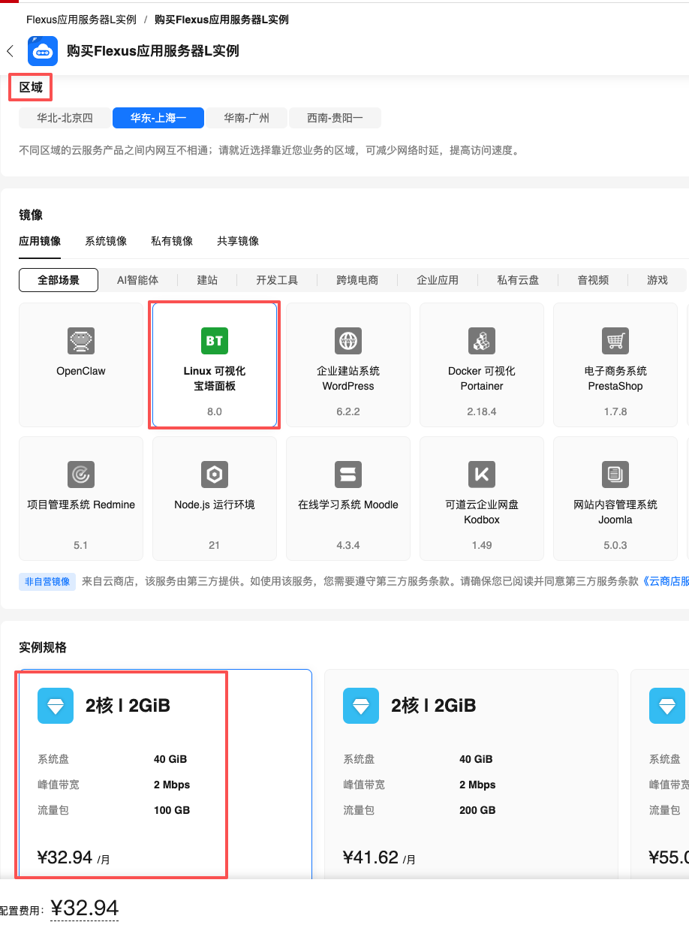Click the ¥32.94 configuration fee total
689x928 pixels.
point(85,908)
